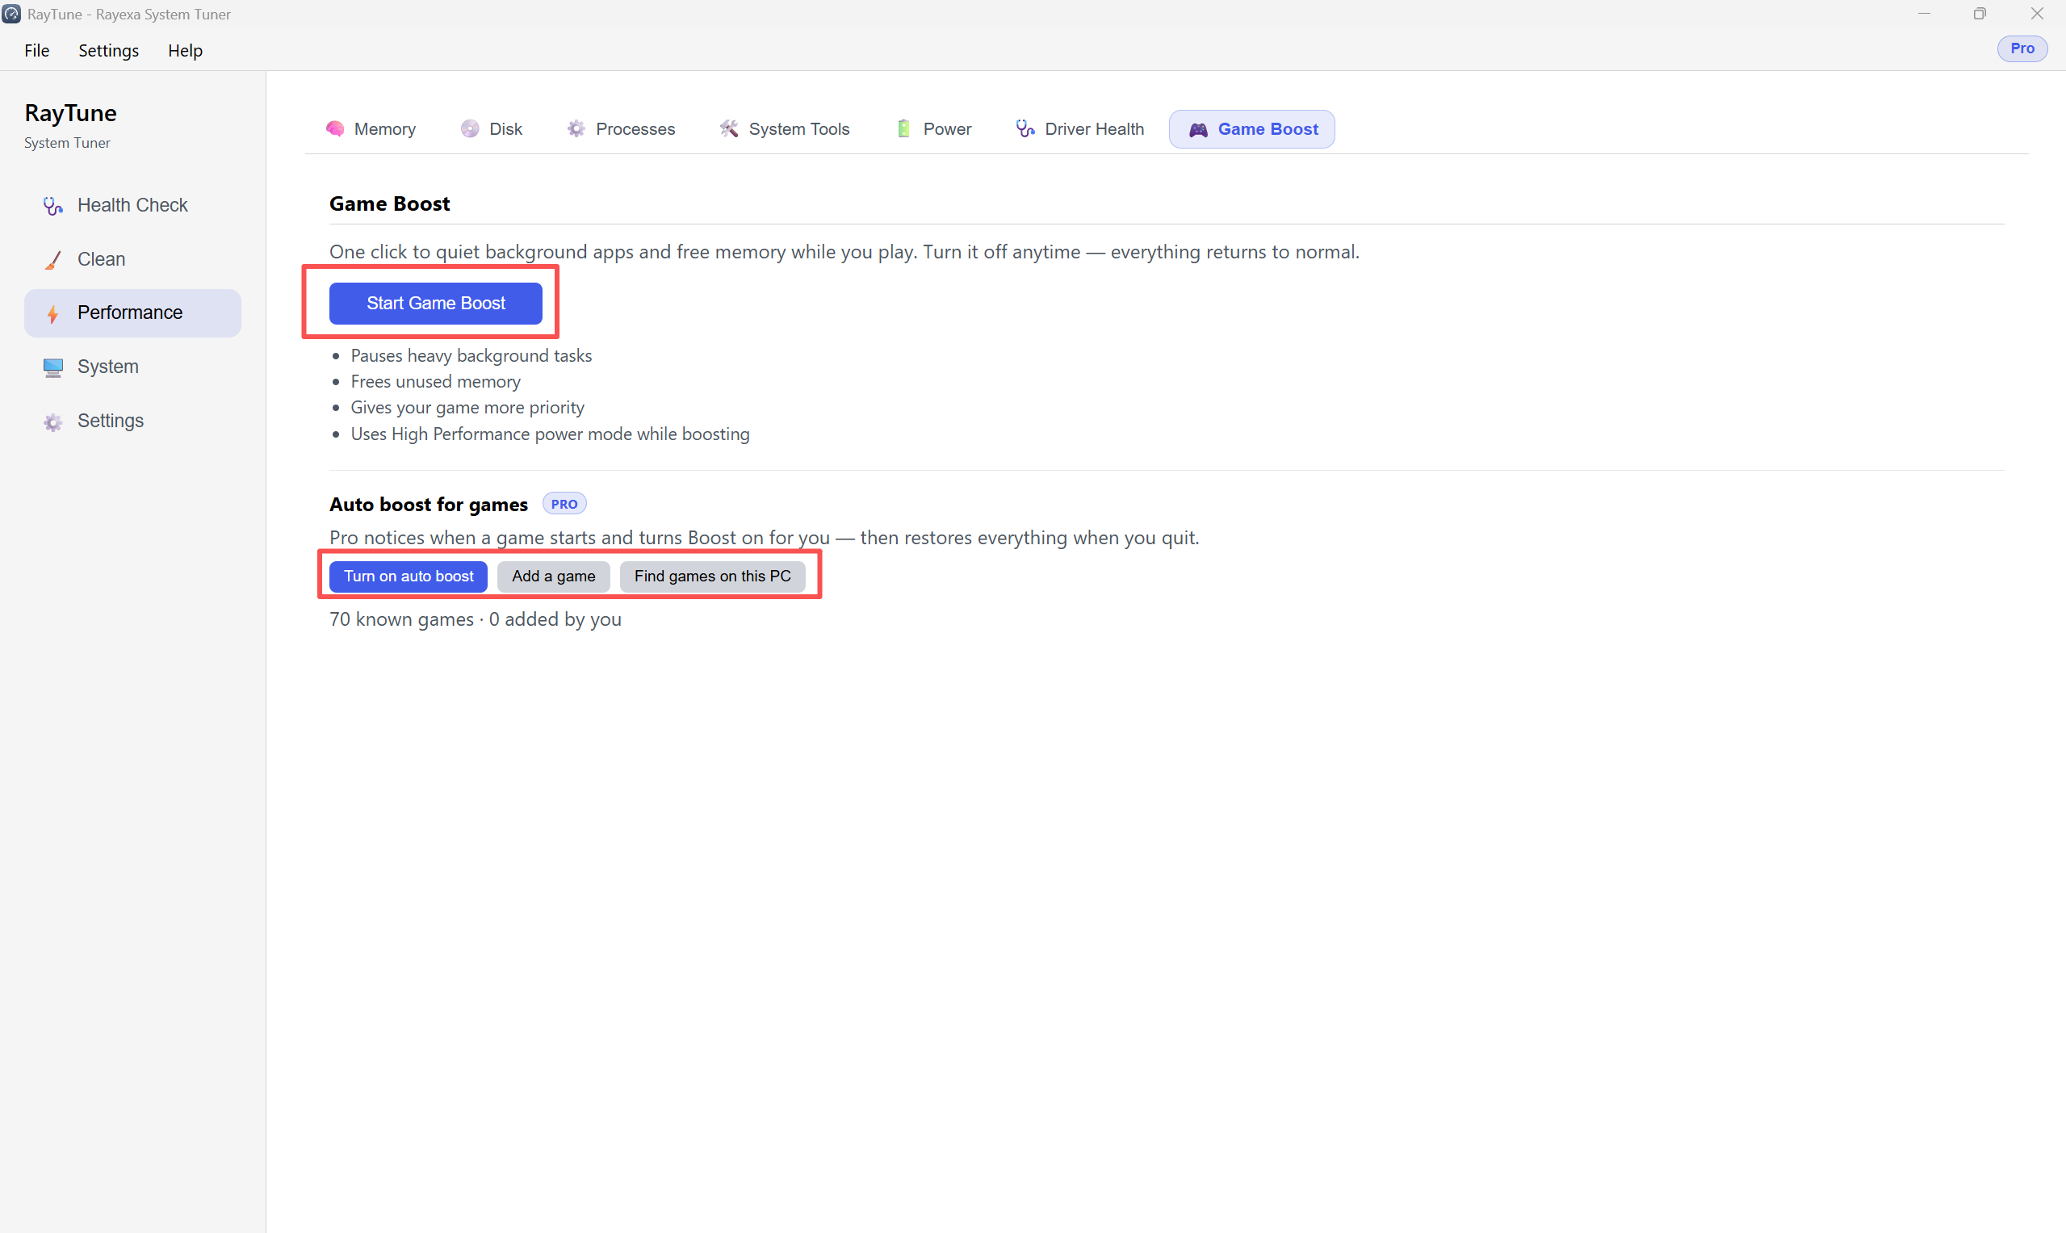Click the 'System Tuner' subtitle in sidebar
The width and height of the screenshot is (2066, 1233).
(x=67, y=143)
